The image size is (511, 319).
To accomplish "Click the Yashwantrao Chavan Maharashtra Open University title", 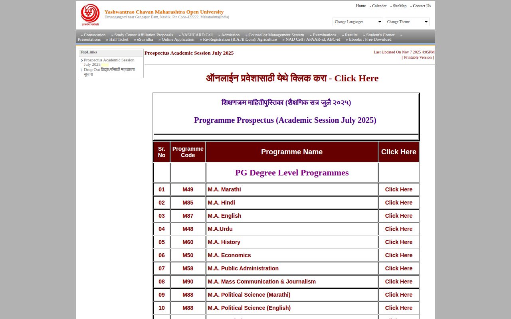I will click(164, 12).
